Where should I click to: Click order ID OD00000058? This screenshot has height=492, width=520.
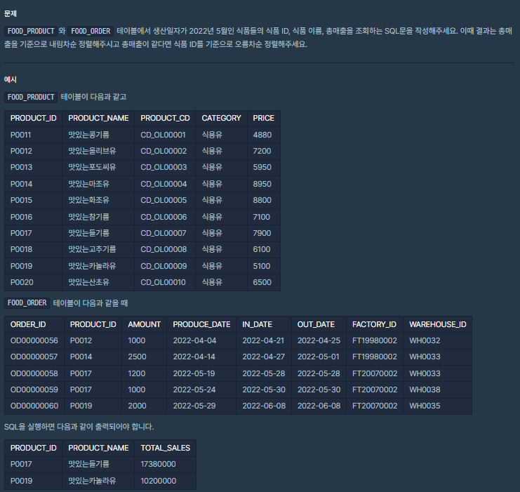click(34, 373)
